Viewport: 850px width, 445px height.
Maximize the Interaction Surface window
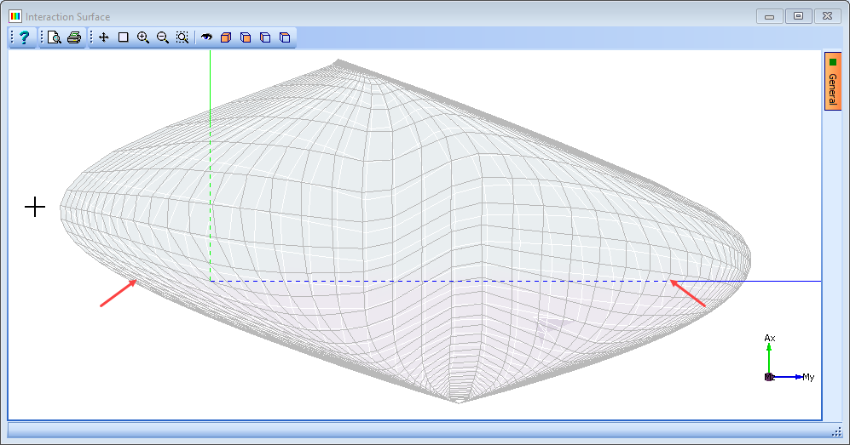pos(799,16)
